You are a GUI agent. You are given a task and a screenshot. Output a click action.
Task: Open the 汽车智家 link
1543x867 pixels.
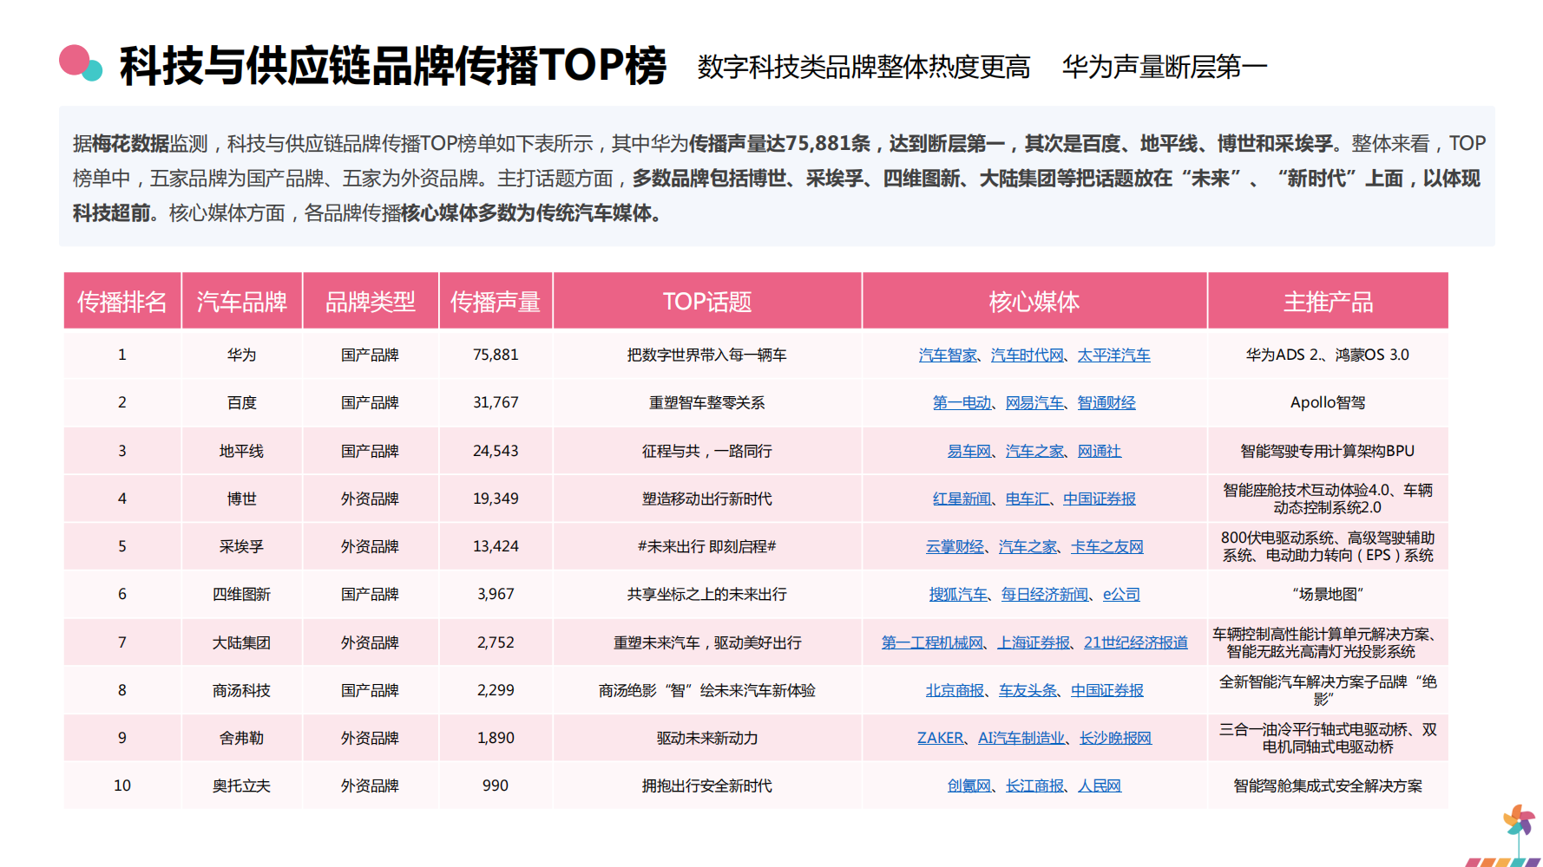[948, 355]
